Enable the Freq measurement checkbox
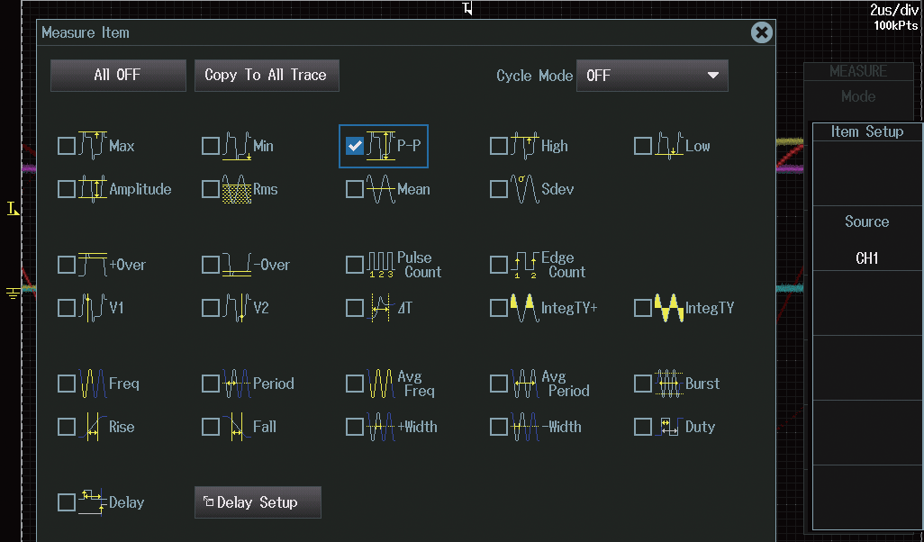This screenshot has height=542, width=924. [66, 384]
